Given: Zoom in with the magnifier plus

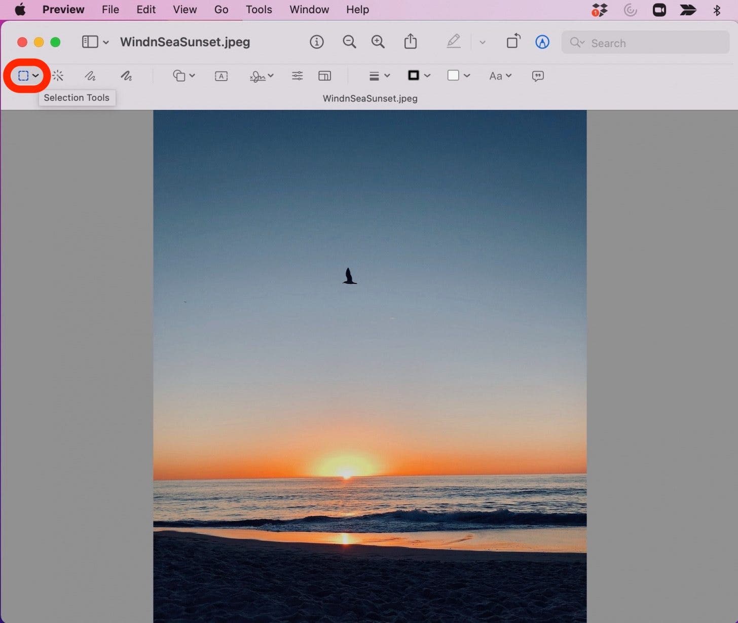Looking at the screenshot, I should 378,42.
